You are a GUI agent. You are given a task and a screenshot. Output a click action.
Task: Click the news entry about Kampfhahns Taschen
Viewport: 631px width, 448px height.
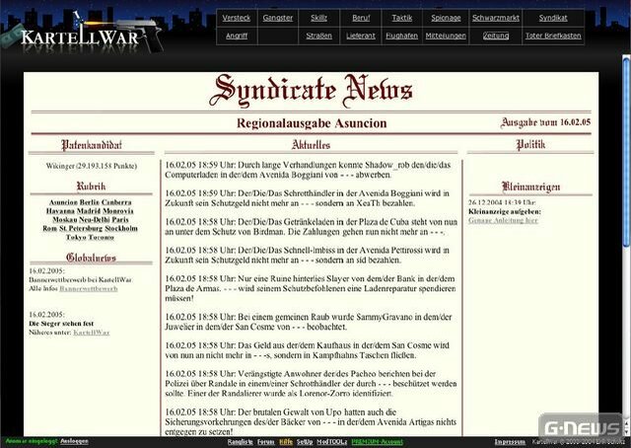click(x=307, y=350)
